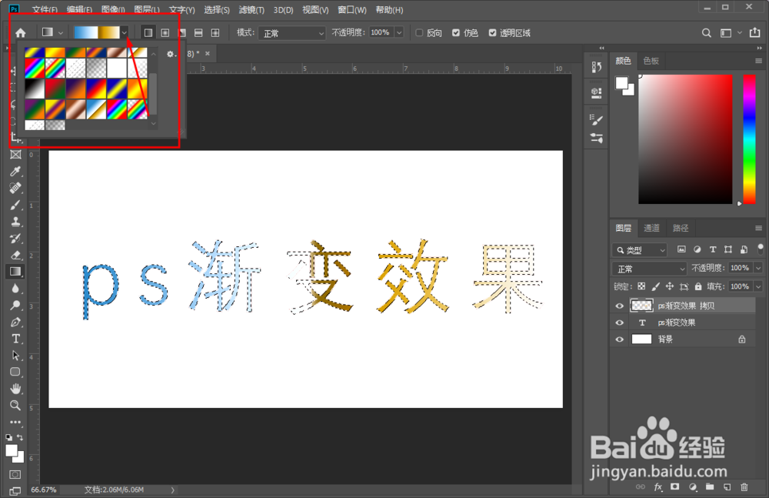
Task: Click the gradient settings gear icon
Action: coord(169,55)
